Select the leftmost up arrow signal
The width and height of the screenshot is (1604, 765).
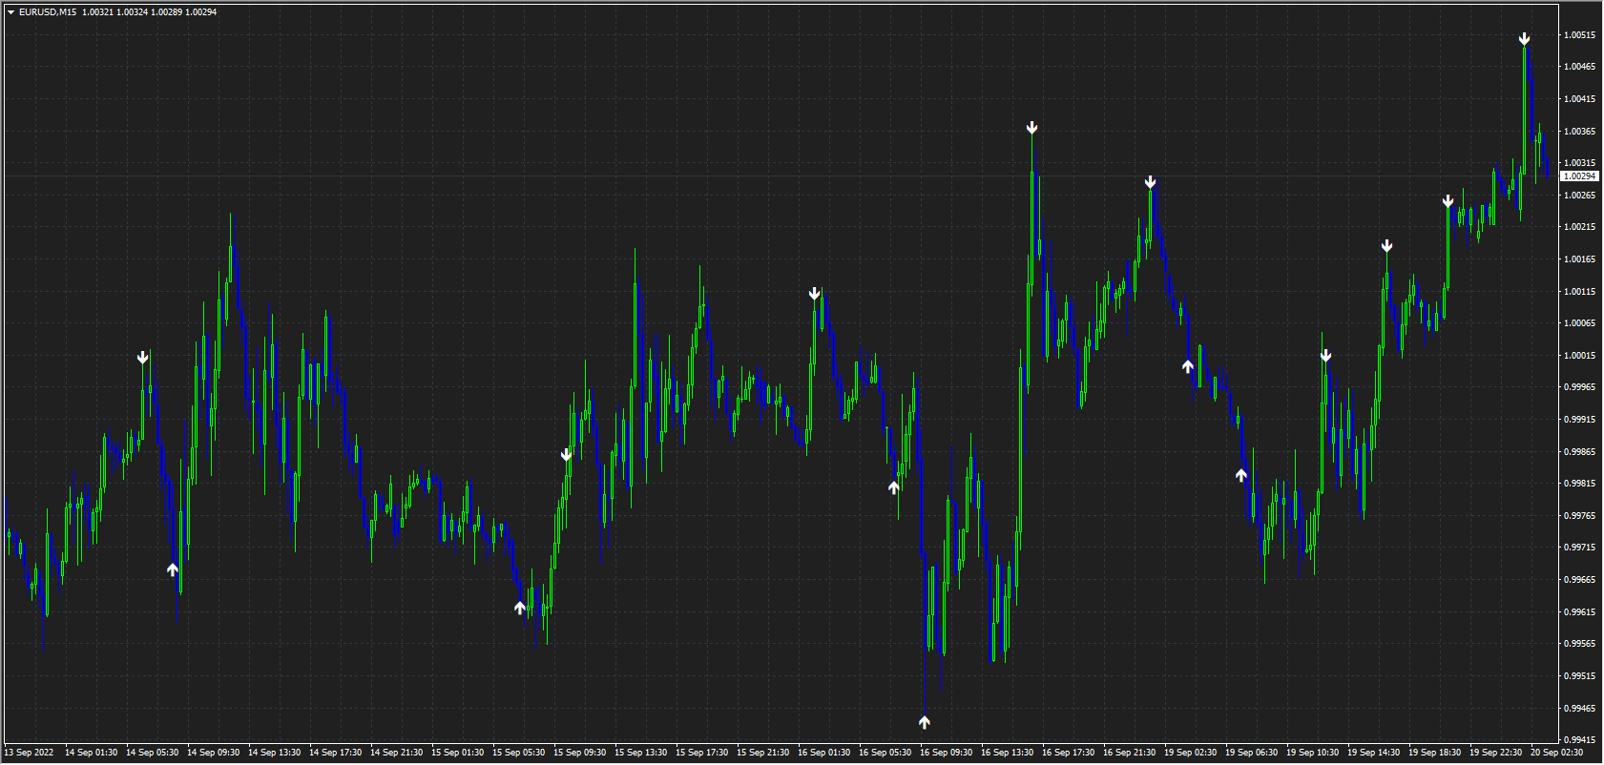(x=173, y=569)
